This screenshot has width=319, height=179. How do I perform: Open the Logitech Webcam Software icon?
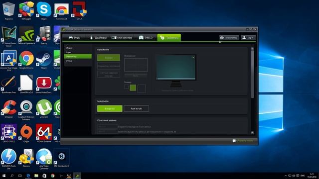pyautogui.click(x=26, y=110)
